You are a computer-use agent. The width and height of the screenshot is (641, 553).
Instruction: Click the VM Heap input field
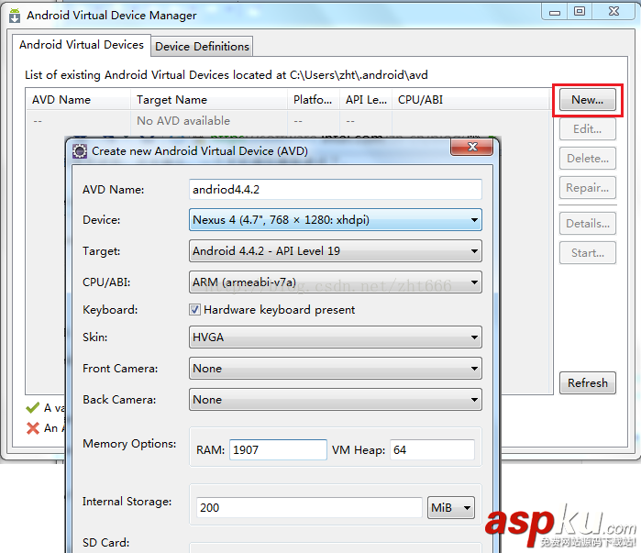pos(432,450)
